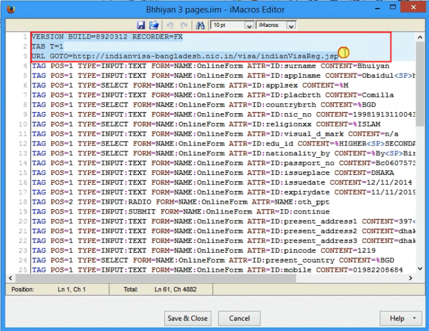
Task: Click line with ATTR=ID:edu_id
Action: [x=223, y=144]
